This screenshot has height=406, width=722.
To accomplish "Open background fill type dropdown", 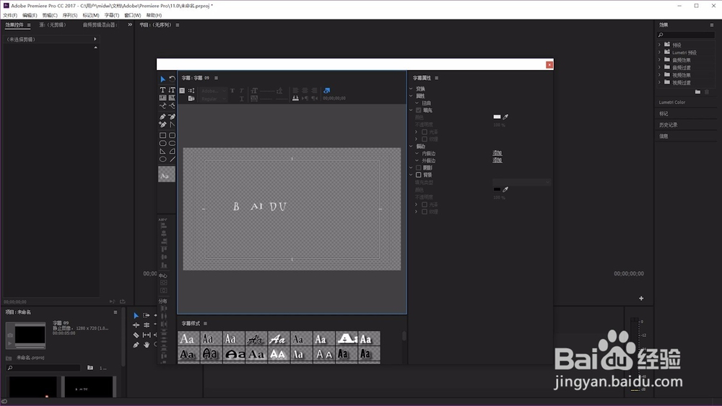I will [x=521, y=182].
